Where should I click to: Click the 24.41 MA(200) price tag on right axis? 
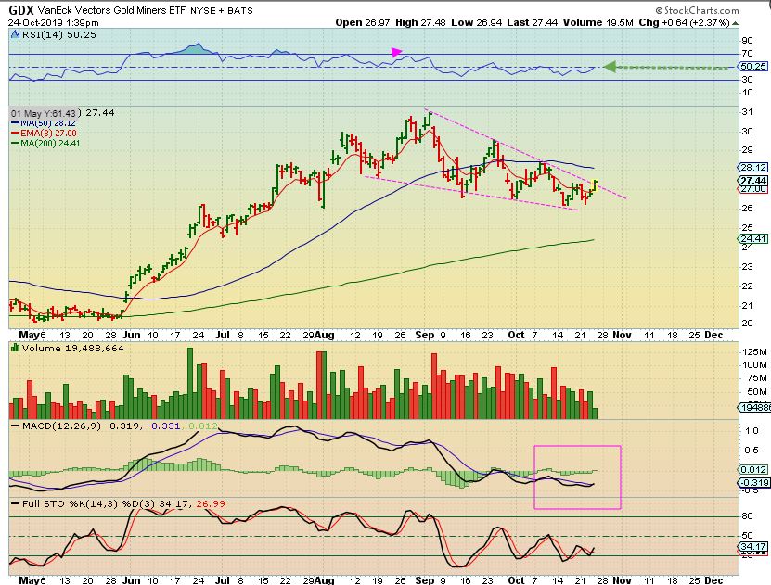[752, 238]
